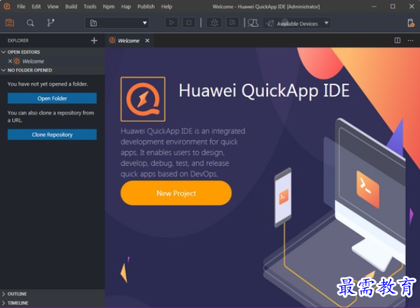Viewport: 420px width, 308px height.
Task: Close Welcome entry in Open Editors
Action: [x=10, y=62]
